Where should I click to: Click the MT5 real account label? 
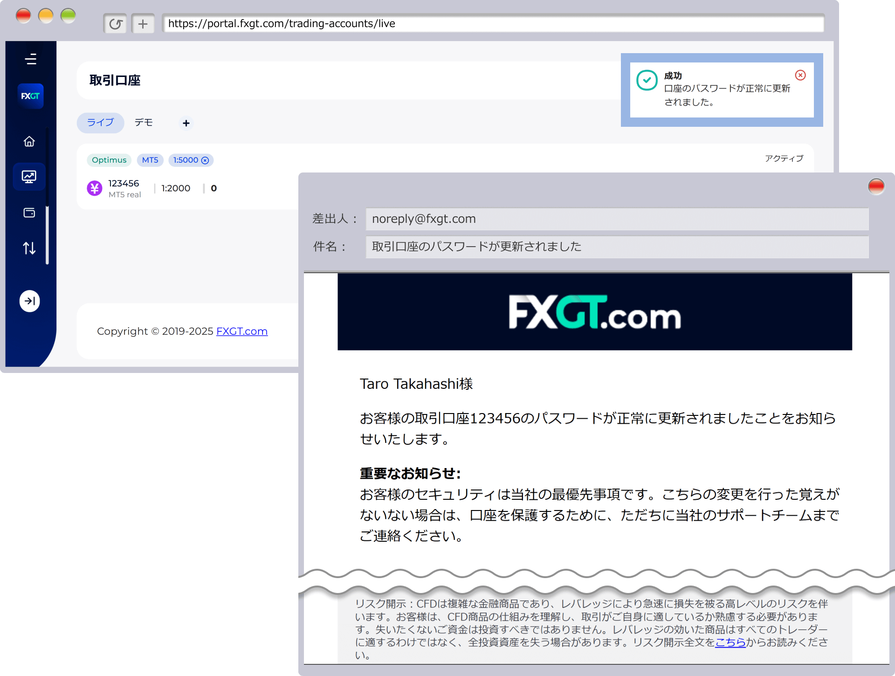pyautogui.click(x=125, y=195)
